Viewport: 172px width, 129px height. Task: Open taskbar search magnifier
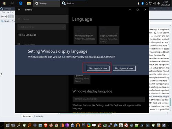tap(12, 3)
